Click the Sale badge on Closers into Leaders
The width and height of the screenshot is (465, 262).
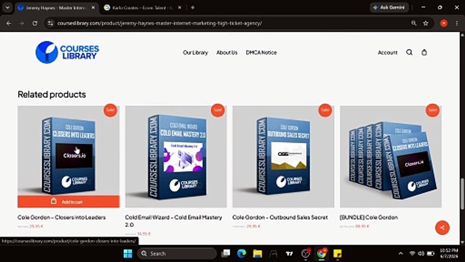(110, 110)
